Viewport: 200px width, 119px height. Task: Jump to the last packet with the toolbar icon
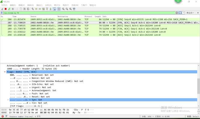(x=51, y=9)
